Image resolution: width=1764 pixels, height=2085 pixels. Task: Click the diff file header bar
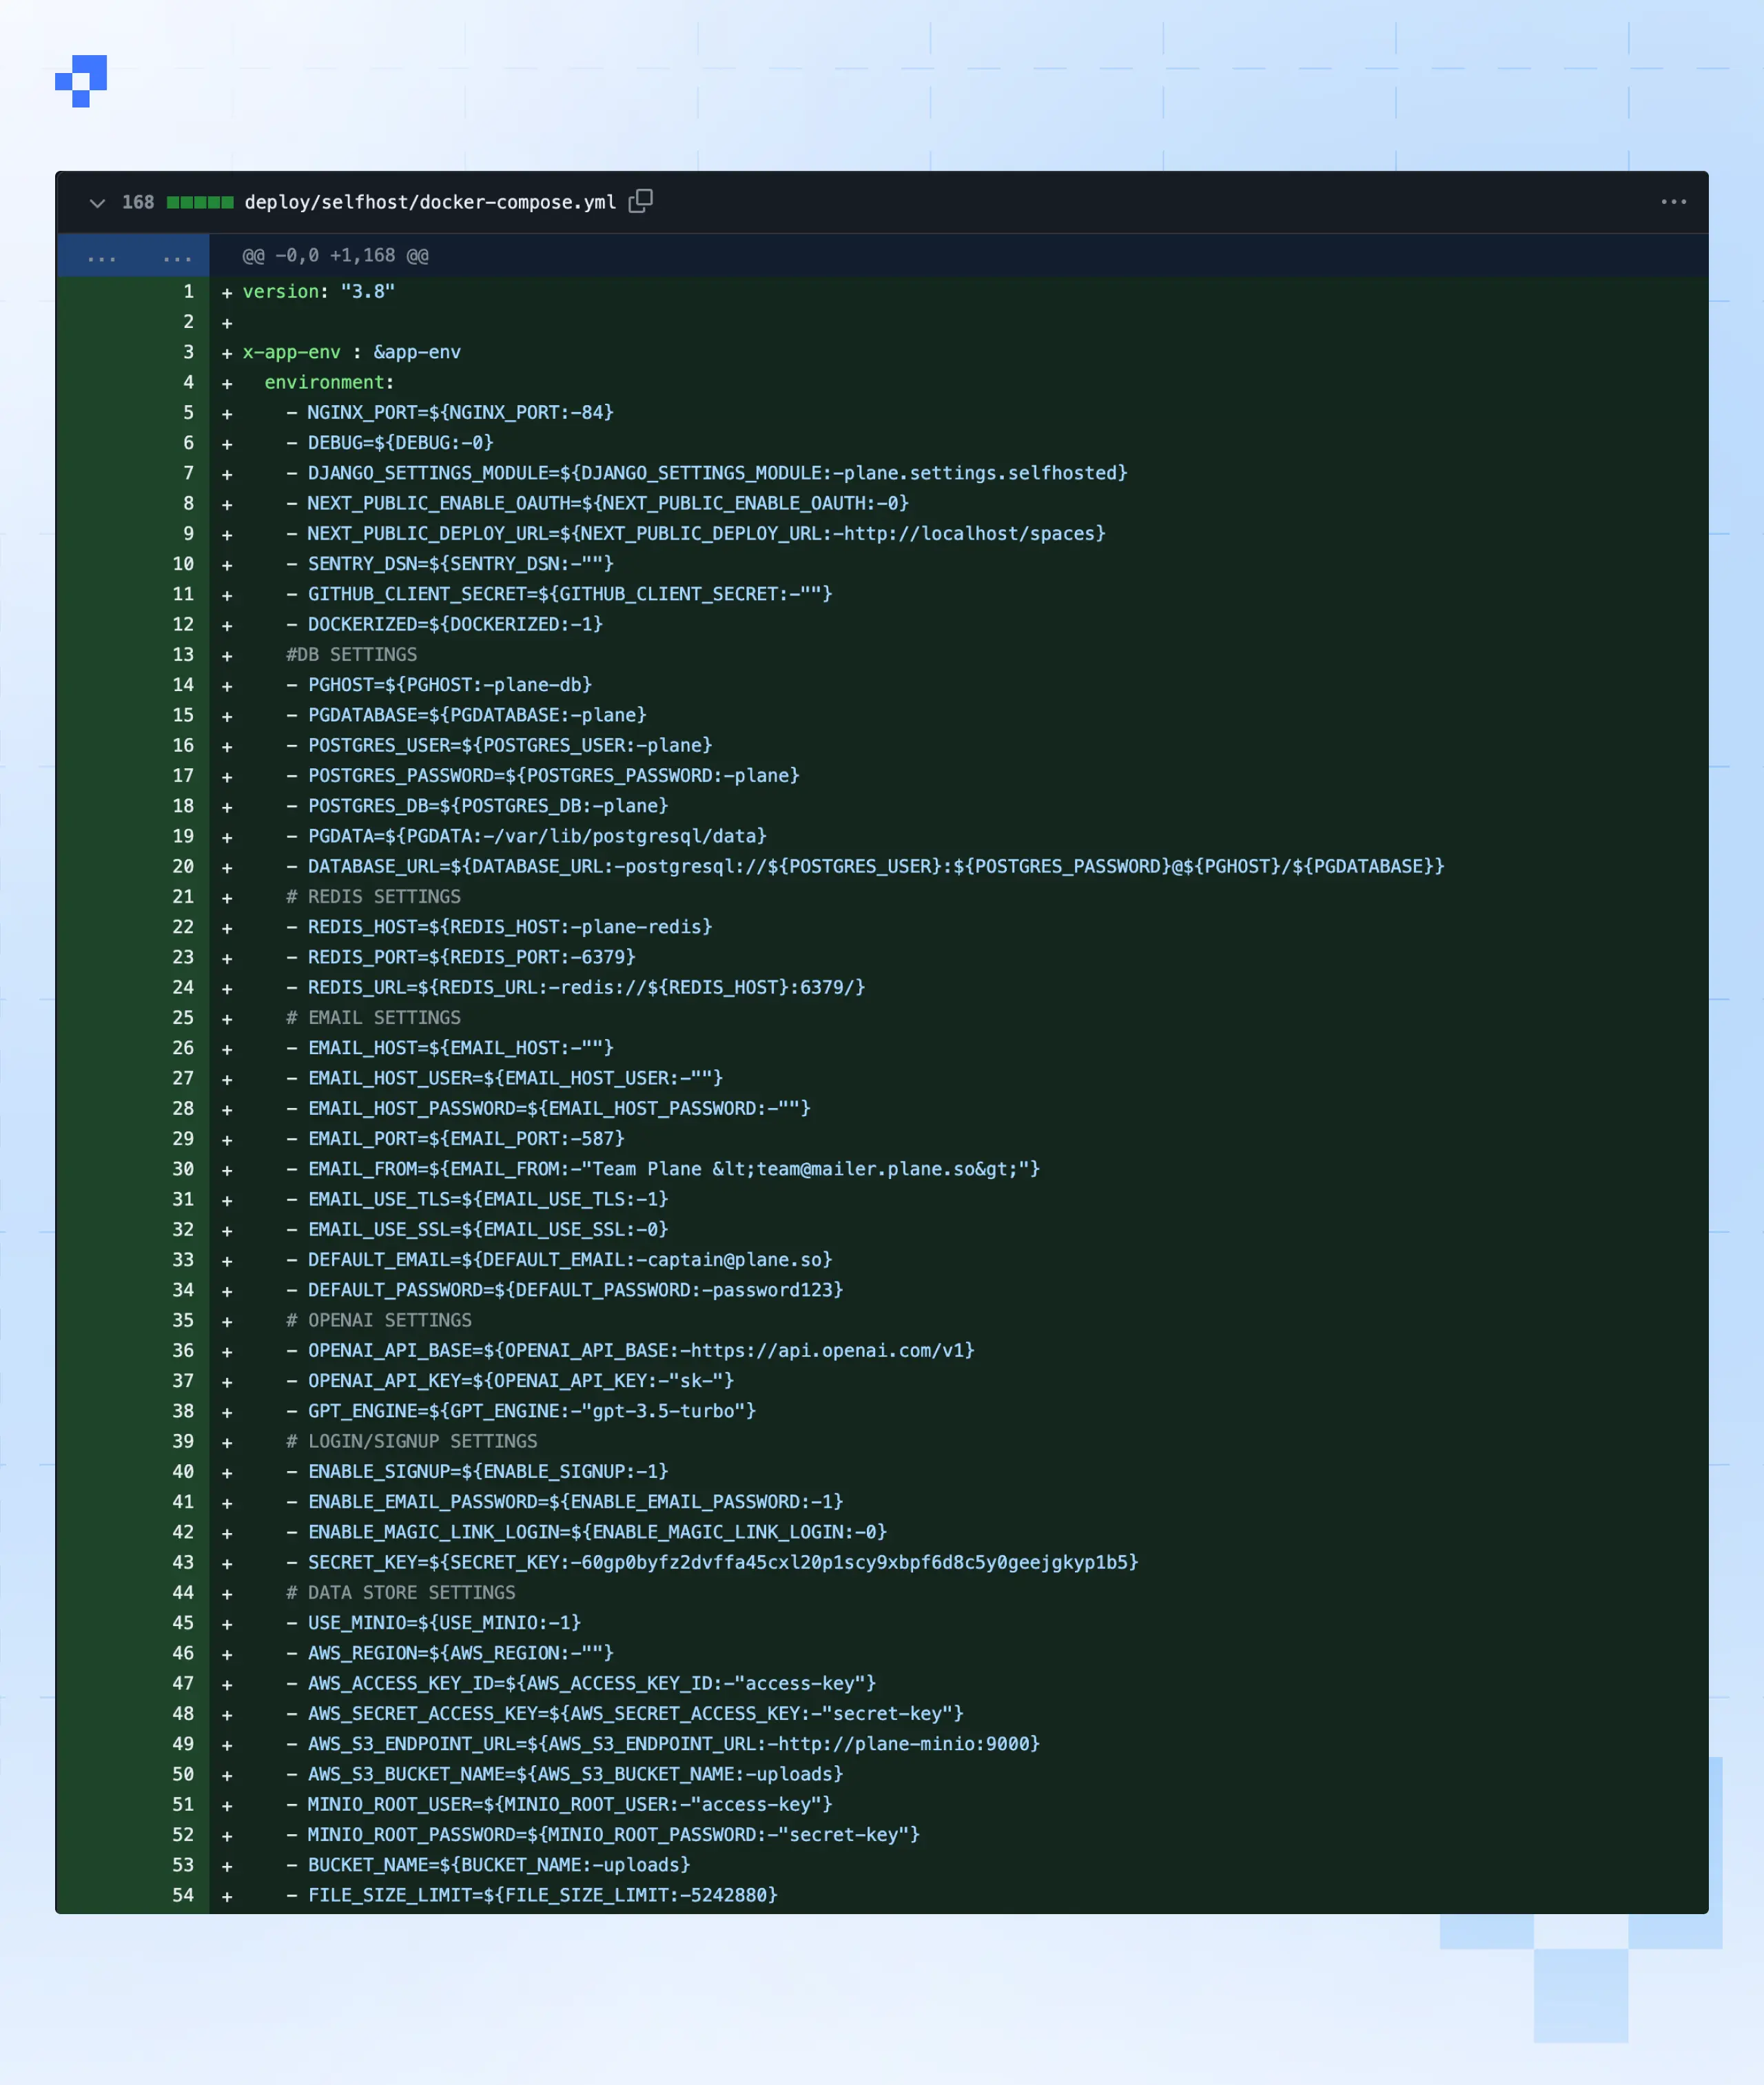click(900, 201)
